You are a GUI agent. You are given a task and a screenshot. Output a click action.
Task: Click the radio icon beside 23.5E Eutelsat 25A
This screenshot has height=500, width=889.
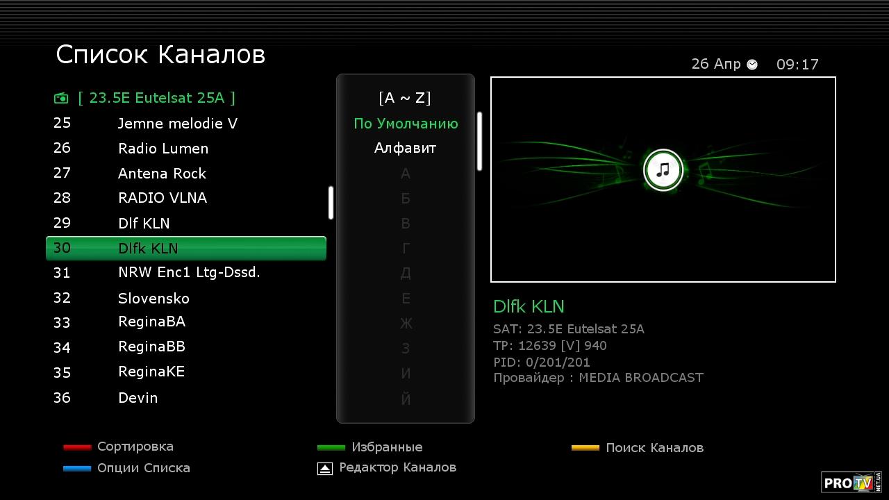(x=61, y=98)
